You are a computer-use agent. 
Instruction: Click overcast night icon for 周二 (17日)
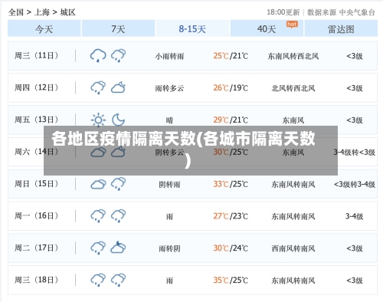119,248
